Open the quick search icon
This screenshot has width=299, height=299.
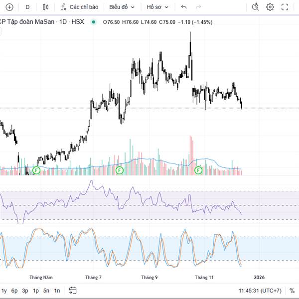[255, 7]
